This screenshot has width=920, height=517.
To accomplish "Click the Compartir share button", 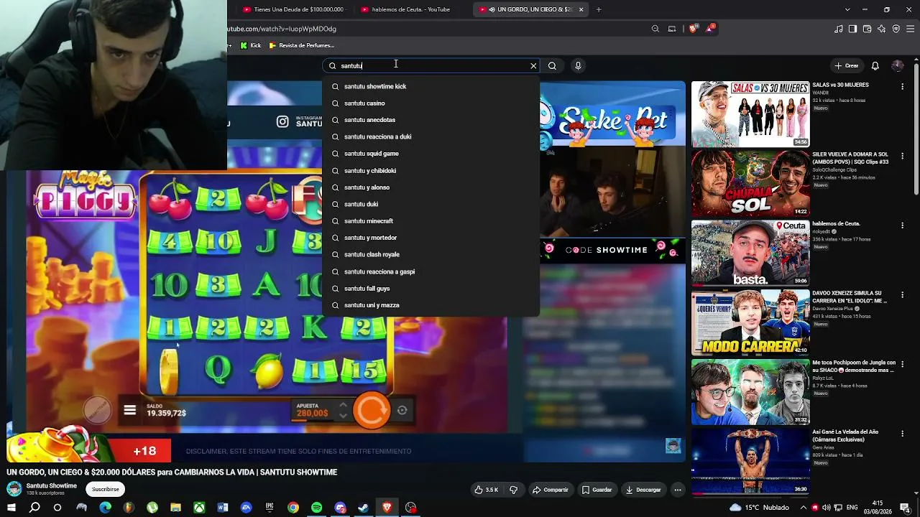I will point(550,490).
